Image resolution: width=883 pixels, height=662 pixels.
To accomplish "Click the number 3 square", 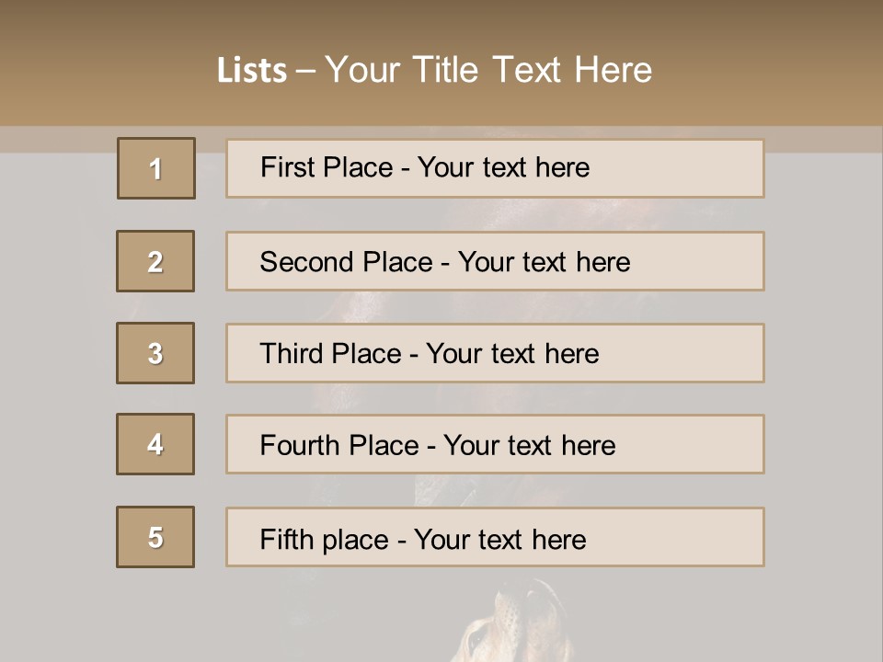I will (155, 353).
